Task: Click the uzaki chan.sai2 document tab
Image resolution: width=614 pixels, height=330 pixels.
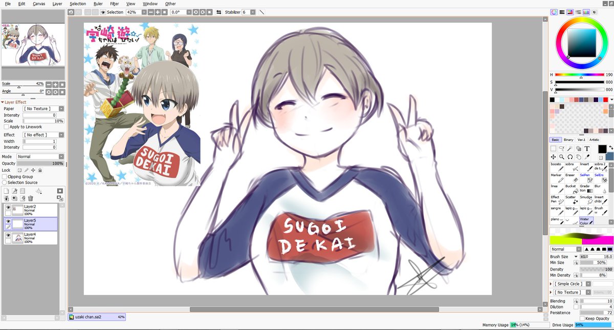Action: 97,317
